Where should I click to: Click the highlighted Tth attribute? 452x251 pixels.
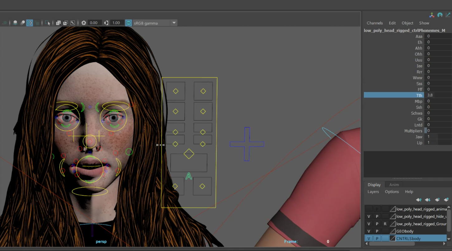[394, 95]
